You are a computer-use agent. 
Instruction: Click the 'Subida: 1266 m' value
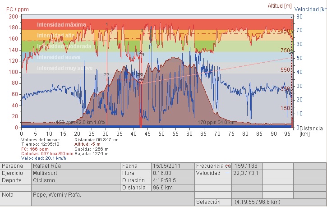click(92, 149)
